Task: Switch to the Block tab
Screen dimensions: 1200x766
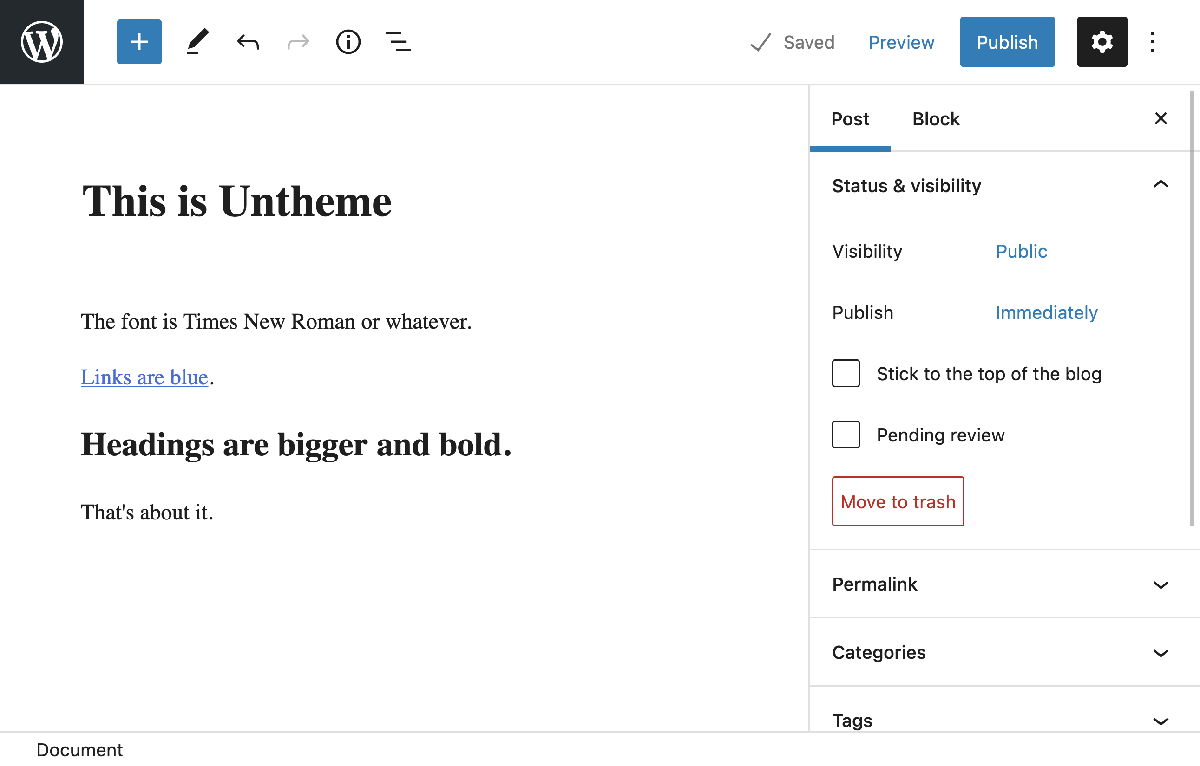Action: click(x=935, y=119)
